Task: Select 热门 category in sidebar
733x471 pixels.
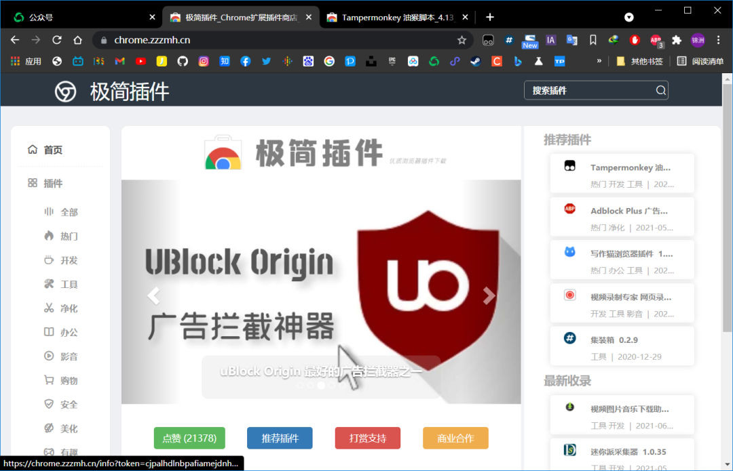Action: [x=61, y=237]
